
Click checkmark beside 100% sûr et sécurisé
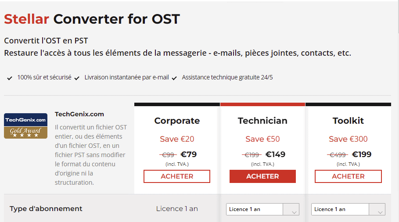(x=10, y=78)
